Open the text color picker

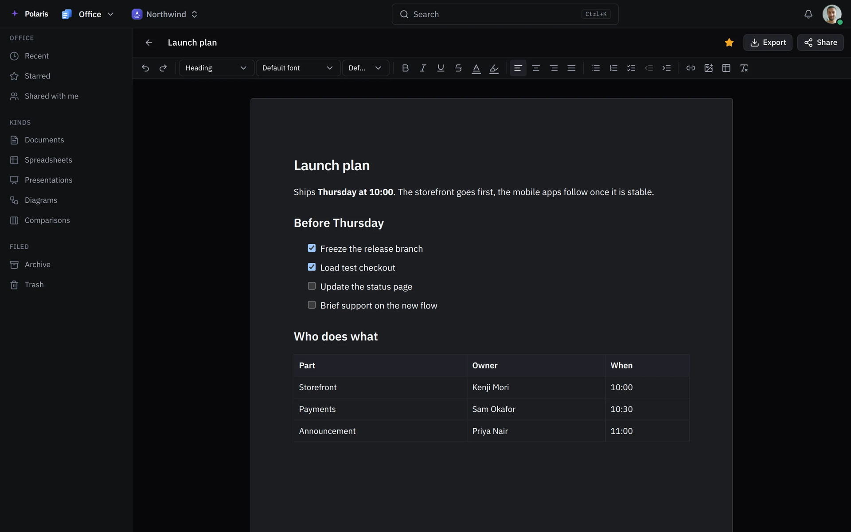(476, 68)
